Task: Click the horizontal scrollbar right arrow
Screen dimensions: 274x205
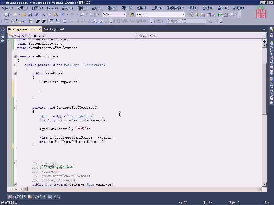Action: coord(260,189)
